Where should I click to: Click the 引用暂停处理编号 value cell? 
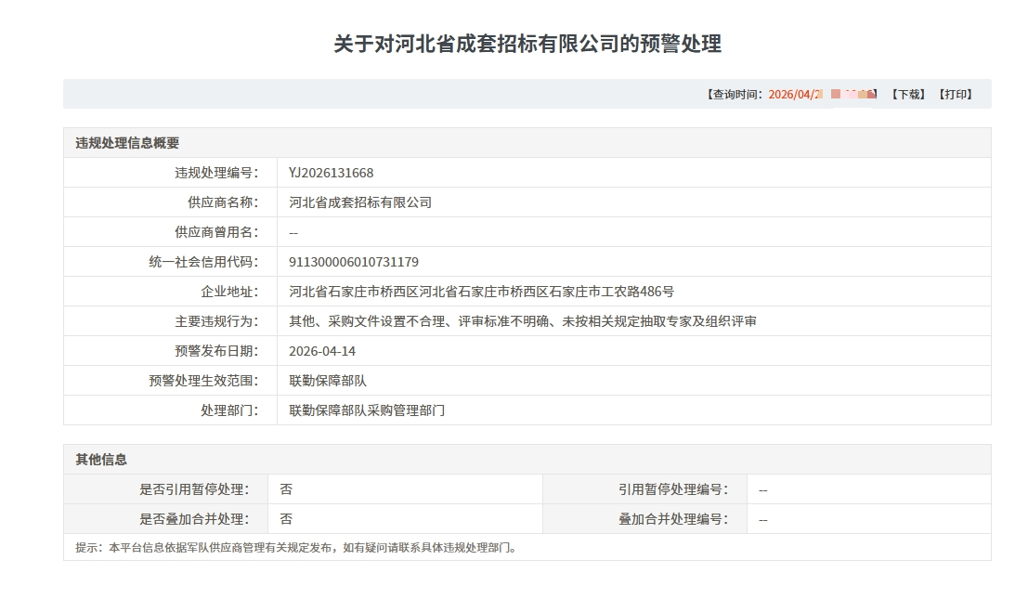coord(761,488)
